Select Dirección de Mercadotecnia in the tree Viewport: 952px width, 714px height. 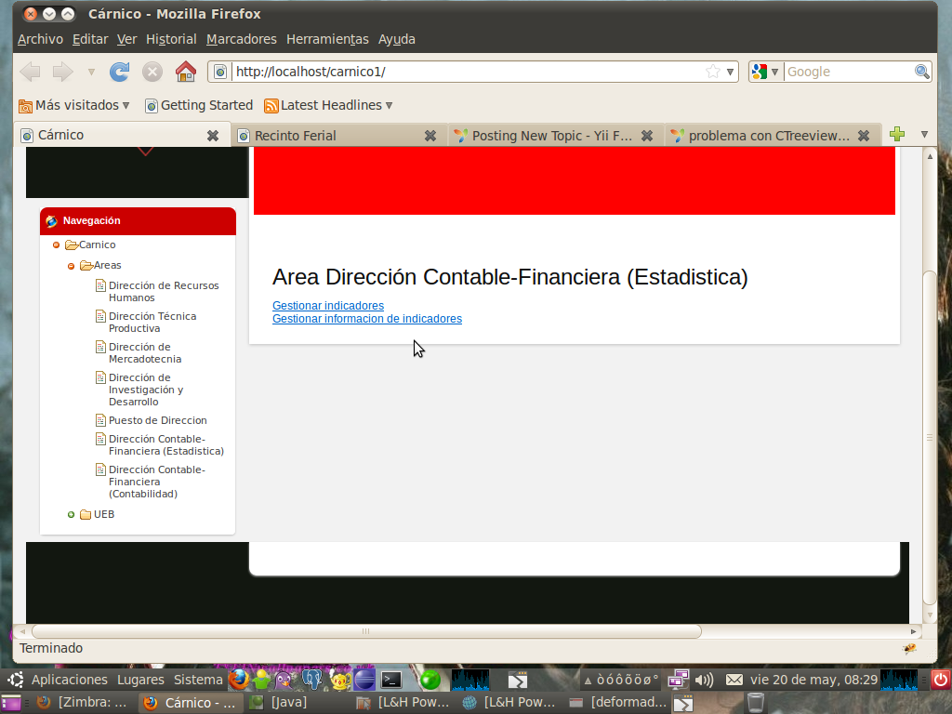144,353
